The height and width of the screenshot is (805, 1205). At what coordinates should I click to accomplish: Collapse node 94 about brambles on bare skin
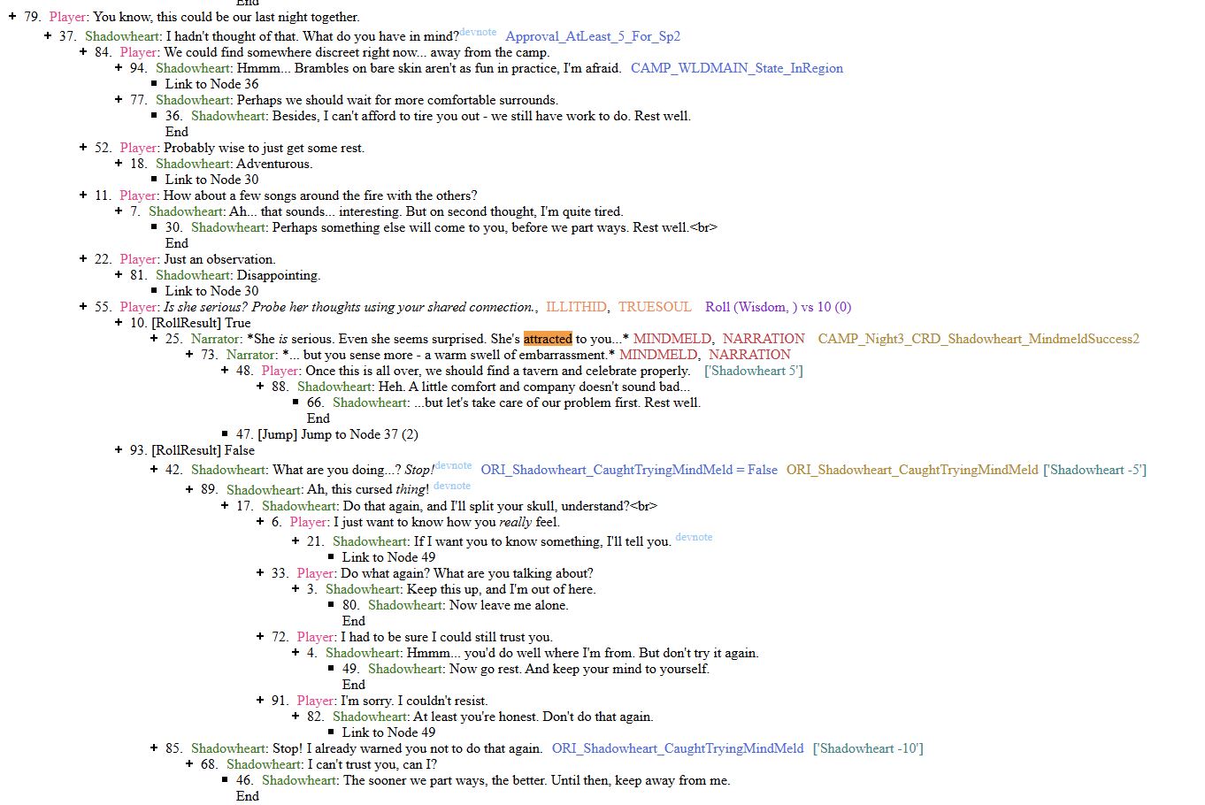coord(119,68)
